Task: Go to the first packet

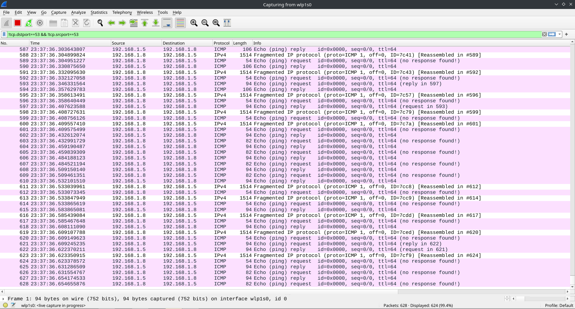Action: coord(144,23)
